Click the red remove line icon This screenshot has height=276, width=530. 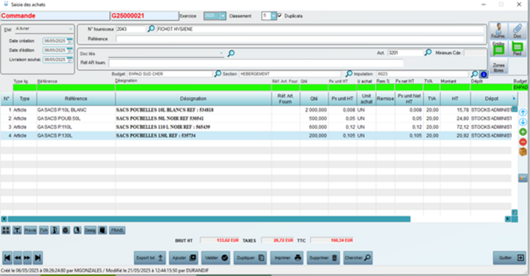coord(523,142)
